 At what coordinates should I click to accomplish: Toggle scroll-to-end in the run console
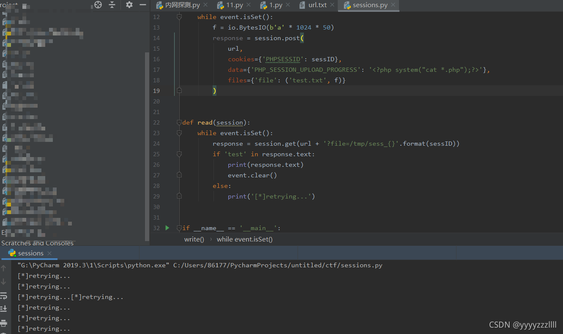click(4, 309)
